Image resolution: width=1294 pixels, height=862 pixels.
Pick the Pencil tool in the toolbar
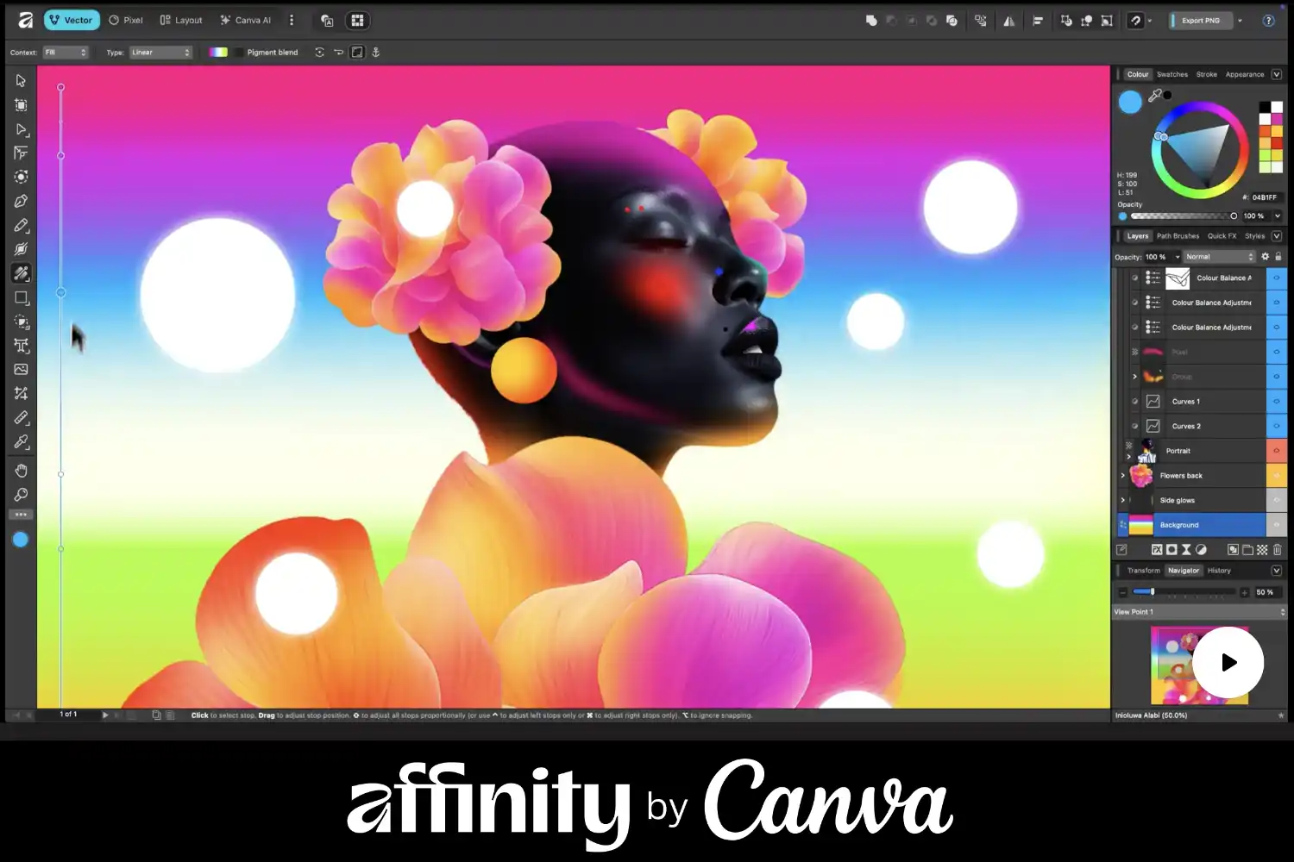click(x=21, y=225)
